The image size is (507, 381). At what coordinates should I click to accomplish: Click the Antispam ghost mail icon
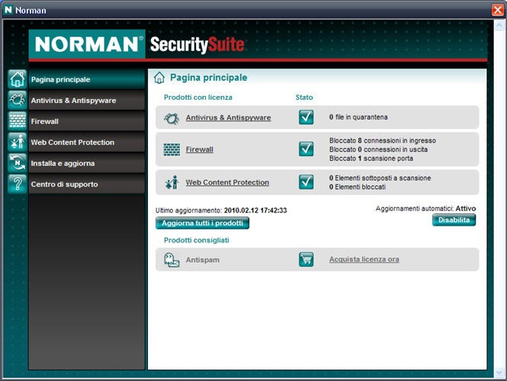tap(172, 260)
